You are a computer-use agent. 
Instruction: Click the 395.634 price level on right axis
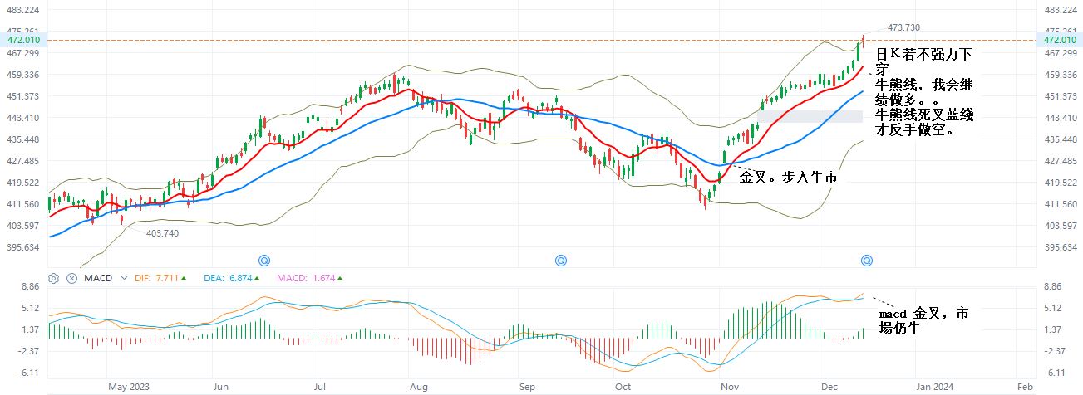pos(1060,247)
